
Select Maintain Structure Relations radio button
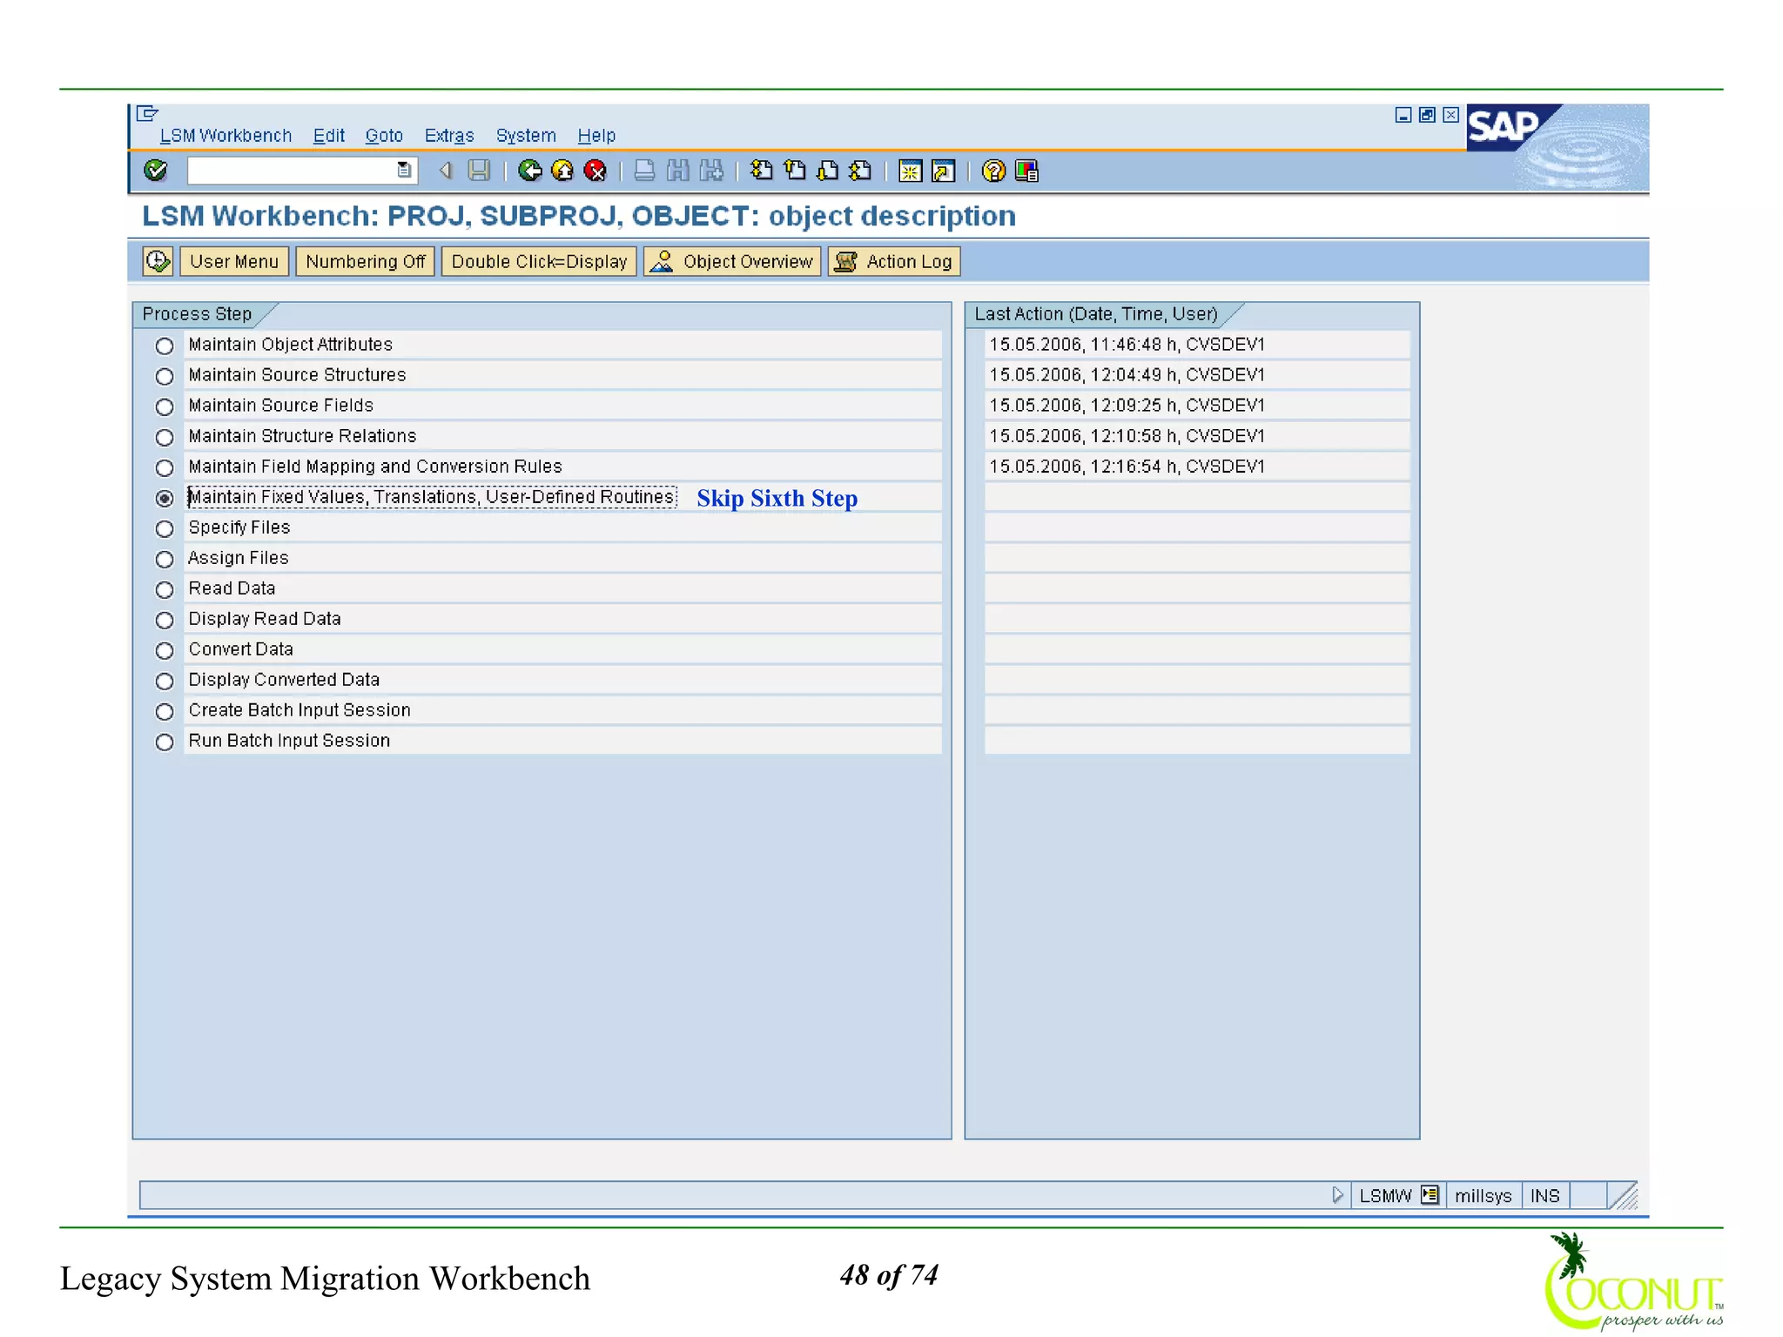click(x=165, y=437)
